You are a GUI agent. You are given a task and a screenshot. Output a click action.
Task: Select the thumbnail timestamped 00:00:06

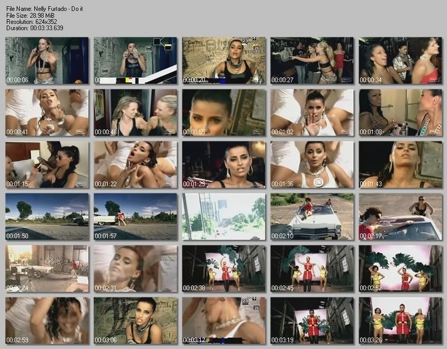(x=47, y=60)
